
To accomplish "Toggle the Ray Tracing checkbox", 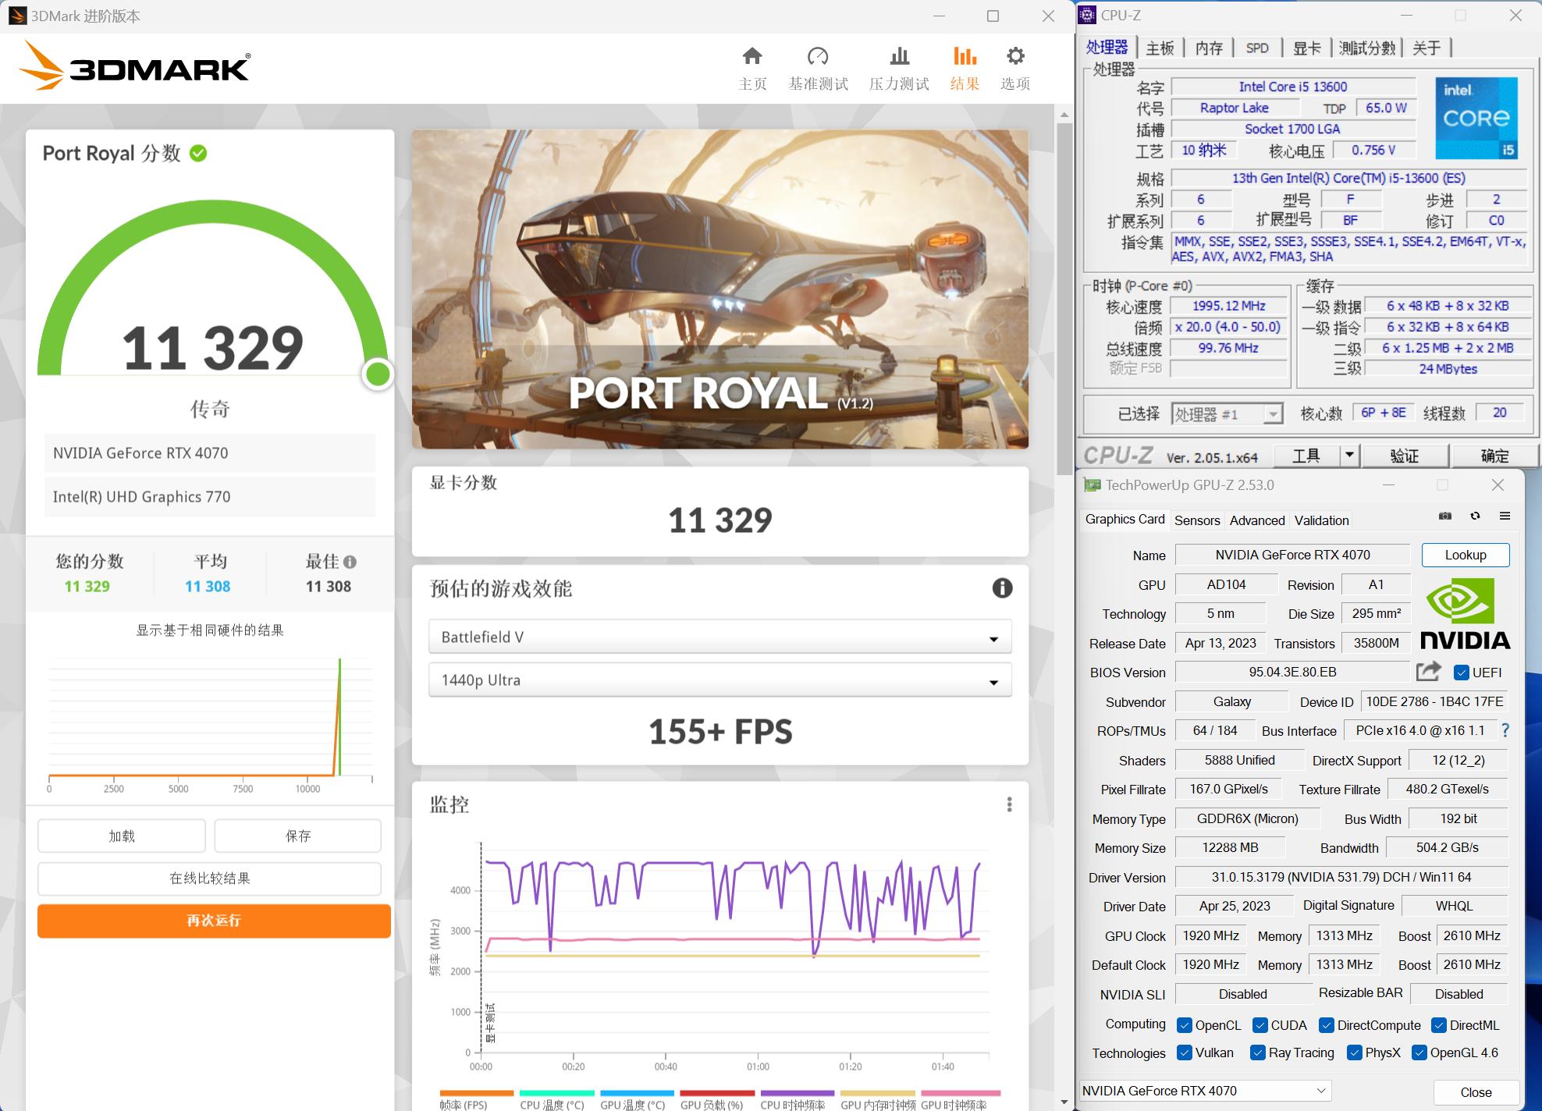I will (x=1256, y=1052).
